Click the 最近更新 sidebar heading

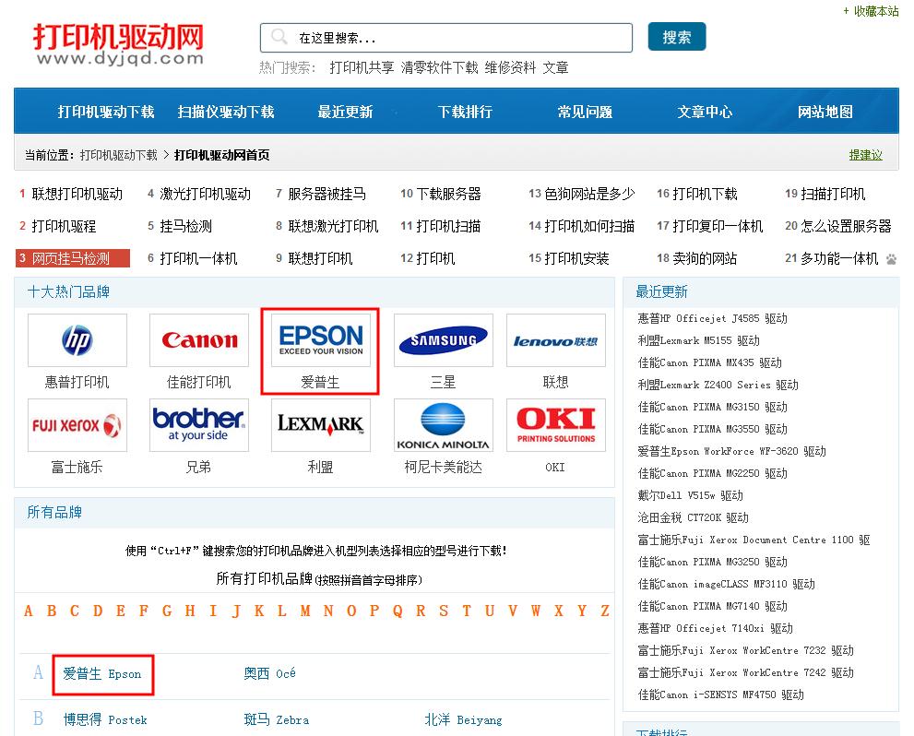pyautogui.click(x=661, y=292)
